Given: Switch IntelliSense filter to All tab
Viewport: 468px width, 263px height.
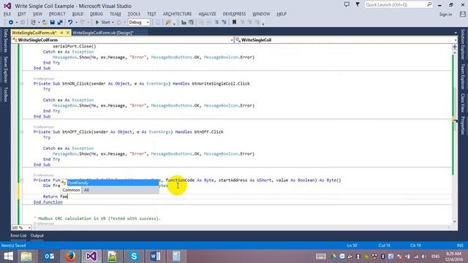Looking at the screenshot, I should [x=86, y=190].
